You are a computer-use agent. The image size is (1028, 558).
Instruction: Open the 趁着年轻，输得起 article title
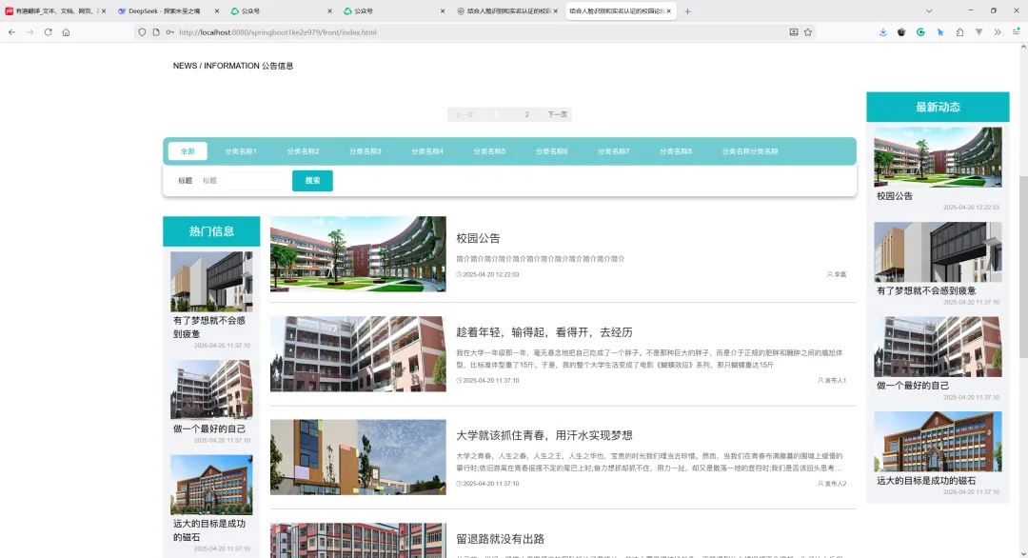pyautogui.click(x=544, y=332)
